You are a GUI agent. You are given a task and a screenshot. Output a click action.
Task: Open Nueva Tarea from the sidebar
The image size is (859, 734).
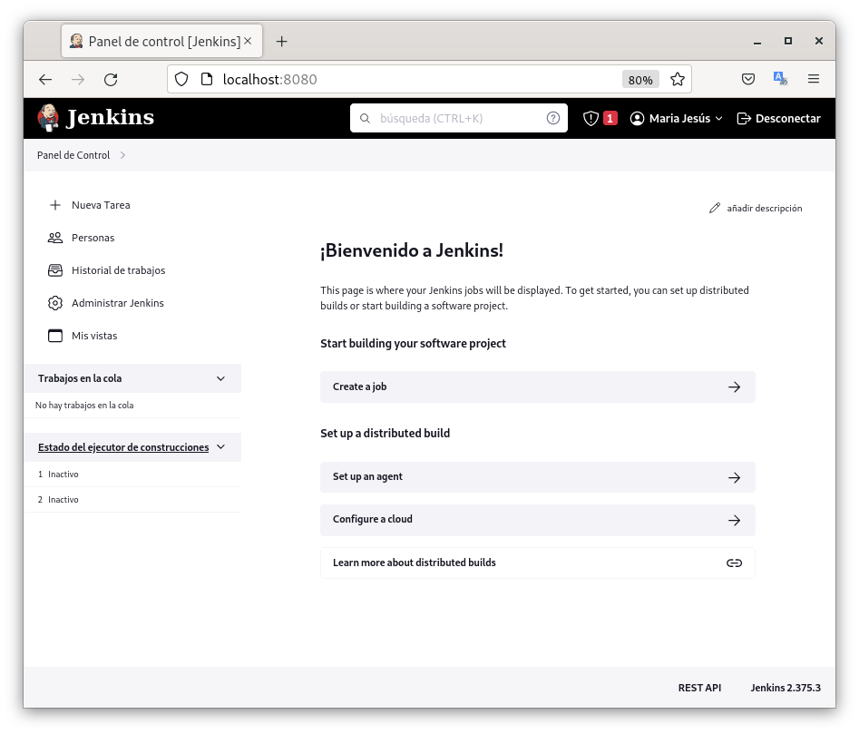coord(101,205)
